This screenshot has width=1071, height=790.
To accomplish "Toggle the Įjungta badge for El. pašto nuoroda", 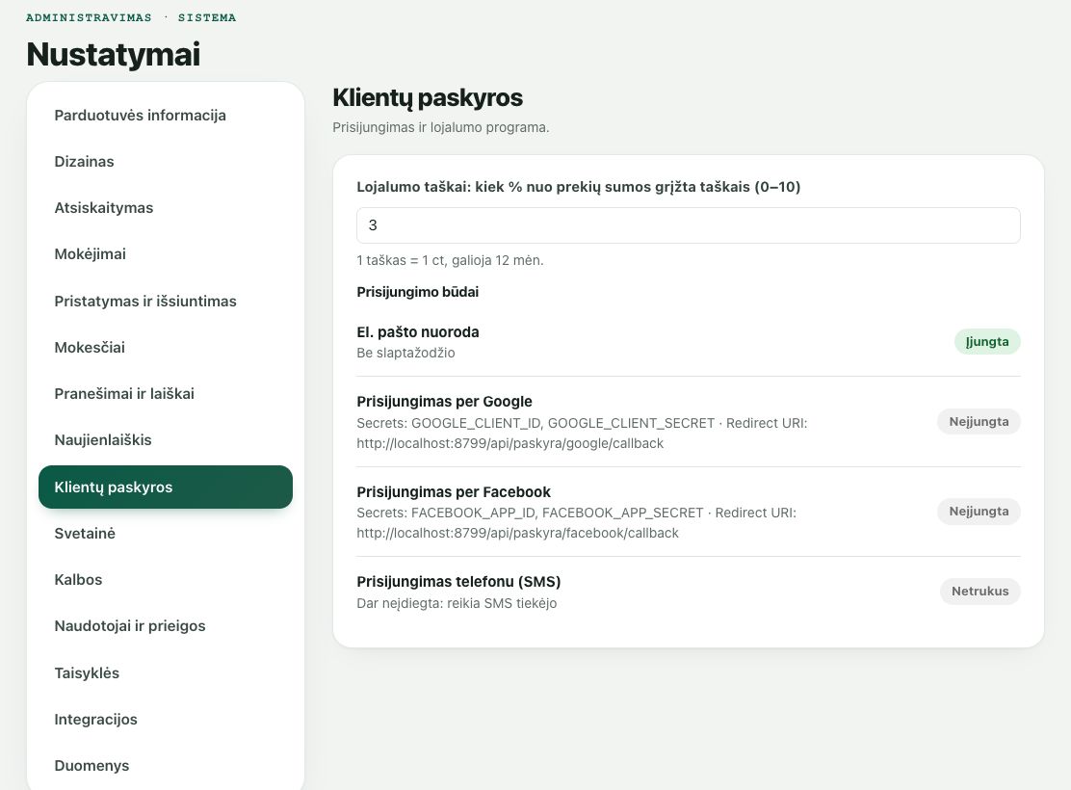I will tap(987, 342).
